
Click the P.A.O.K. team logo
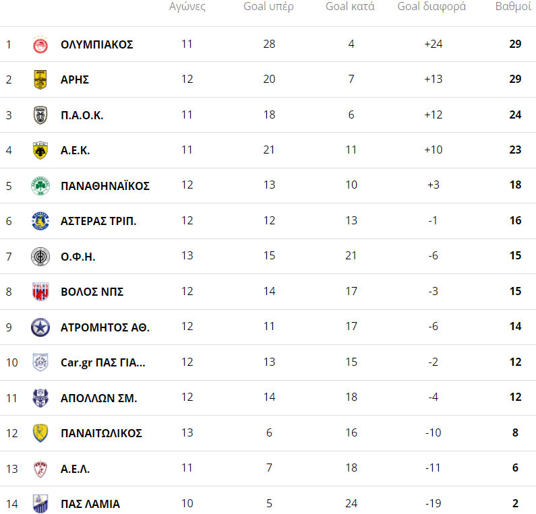coord(40,115)
